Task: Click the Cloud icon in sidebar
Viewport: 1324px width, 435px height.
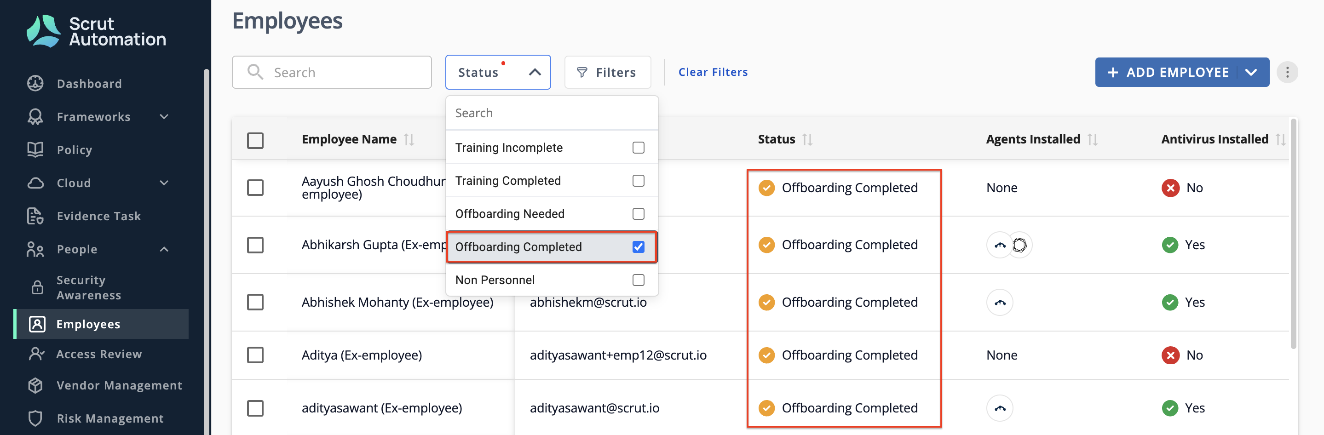Action: pos(35,183)
